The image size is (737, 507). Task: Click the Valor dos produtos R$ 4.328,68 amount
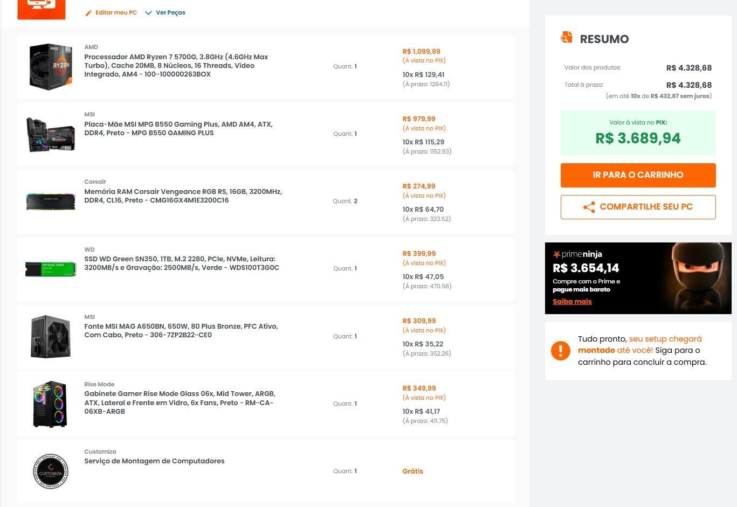click(689, 68)
